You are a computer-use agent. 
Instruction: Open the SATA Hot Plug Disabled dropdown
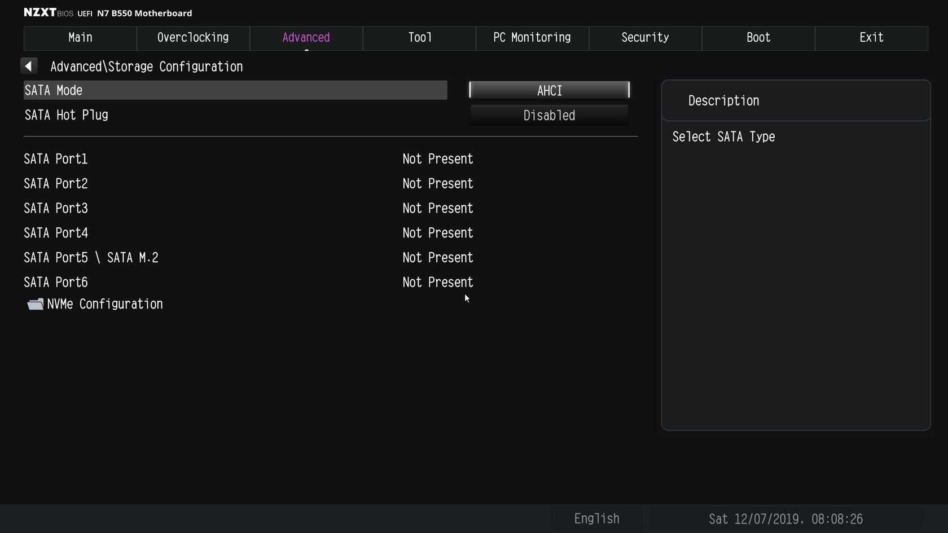pyautogui.click(x=549, y=116)
